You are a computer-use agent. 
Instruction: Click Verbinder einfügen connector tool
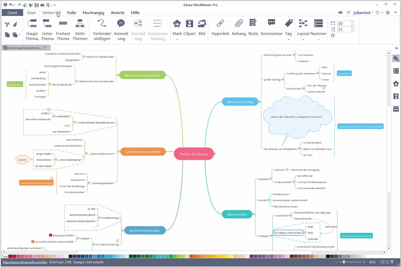(x=102, y=24)
